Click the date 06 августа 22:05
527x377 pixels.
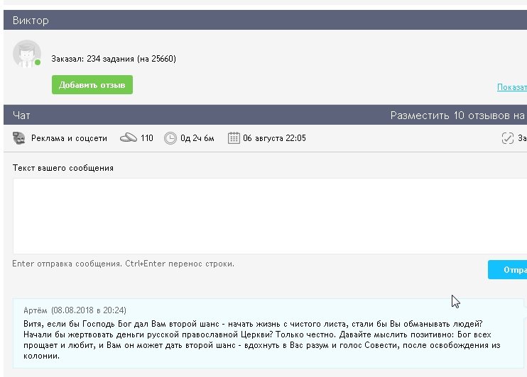pyautogui.click(x=275, y=138)
